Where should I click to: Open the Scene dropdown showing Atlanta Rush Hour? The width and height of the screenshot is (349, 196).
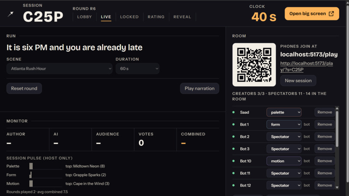click(x=59, y=68)
